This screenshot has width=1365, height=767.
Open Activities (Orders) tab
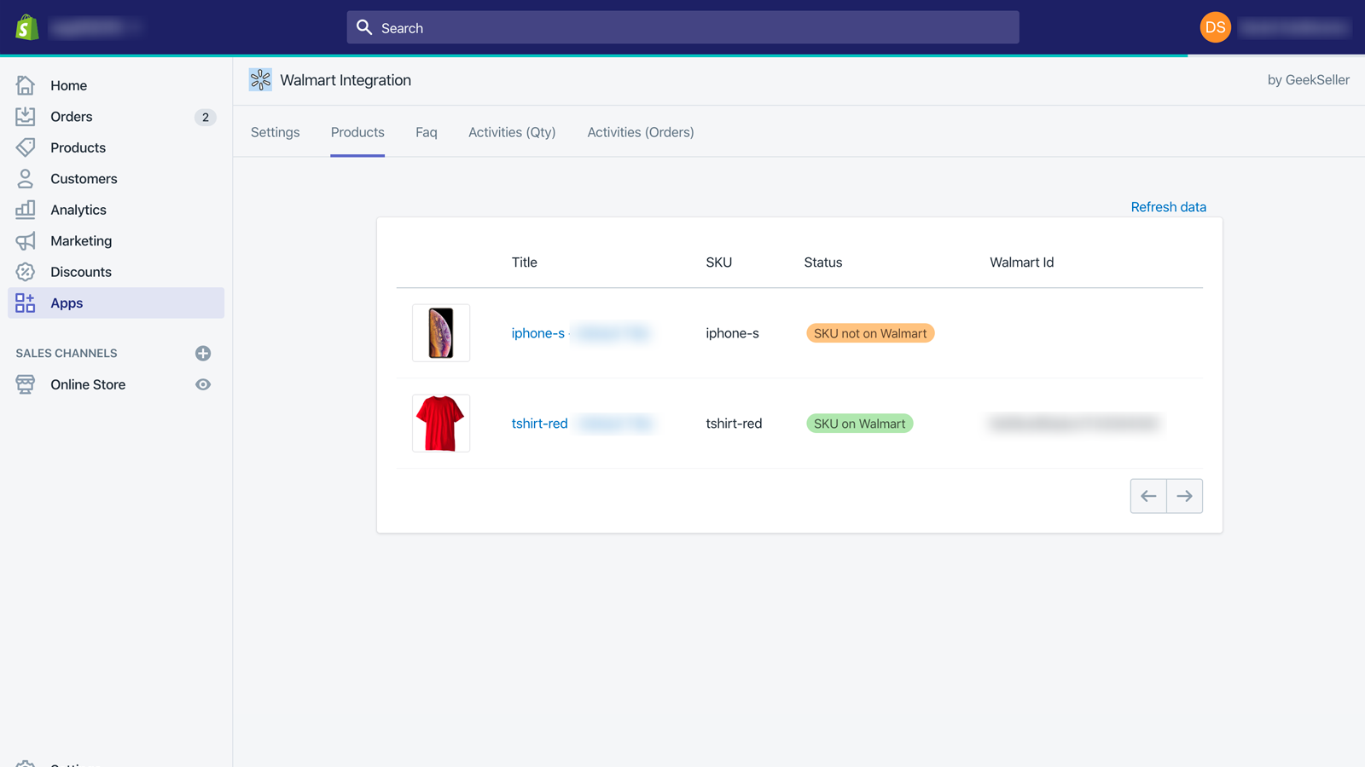(x=641, y=132)
